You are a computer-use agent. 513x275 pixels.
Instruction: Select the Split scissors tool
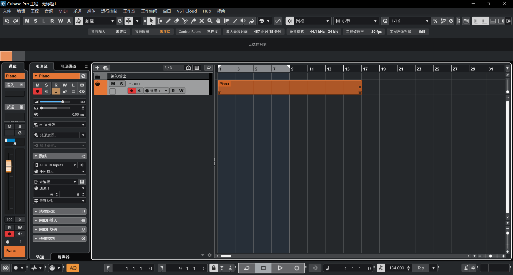click(x=185, y=21)
